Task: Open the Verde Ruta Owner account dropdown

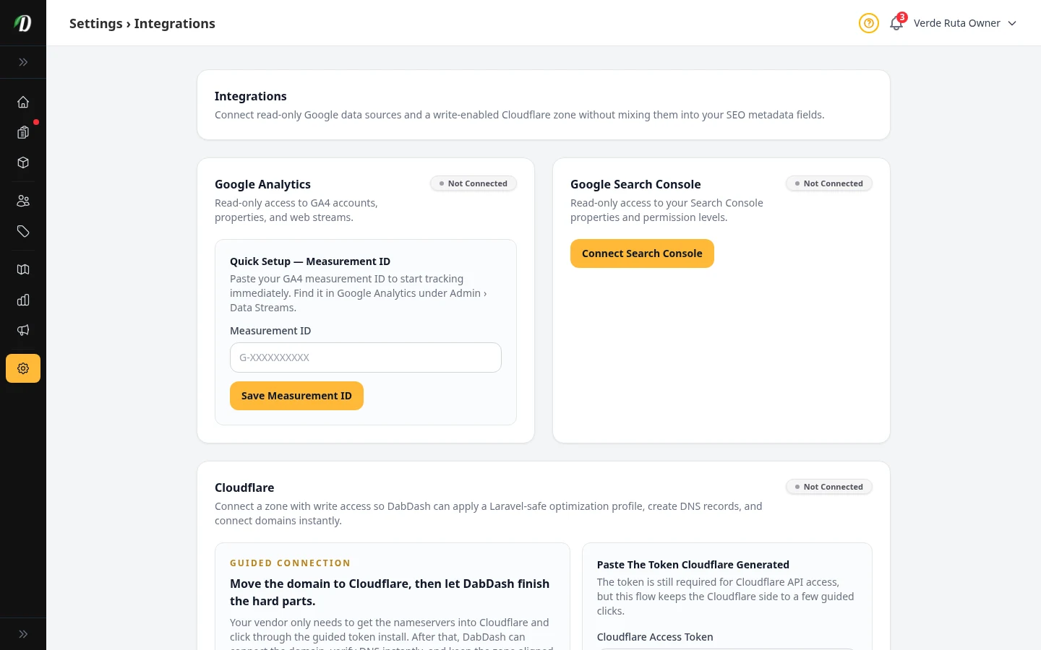Action: [965, 23]
